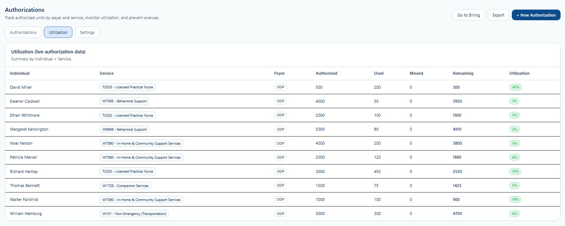Image resolution: width=565 pixels, height=226 pixels.
Task: Click Noel Nelson's W7060 service tag
Action: pyautogui.click(x=141, y=143)
